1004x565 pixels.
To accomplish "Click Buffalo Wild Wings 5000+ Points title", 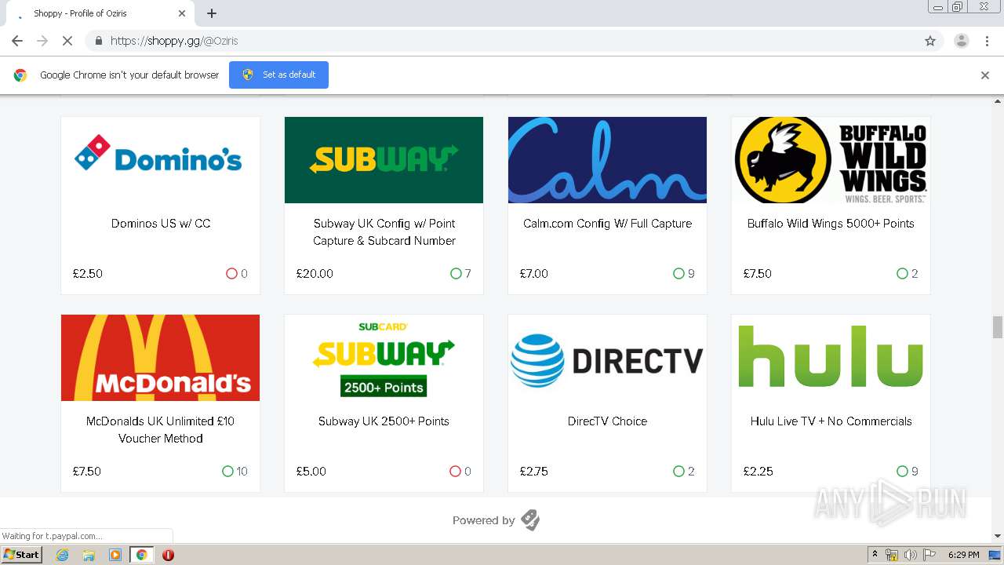I will coord(831,224).
